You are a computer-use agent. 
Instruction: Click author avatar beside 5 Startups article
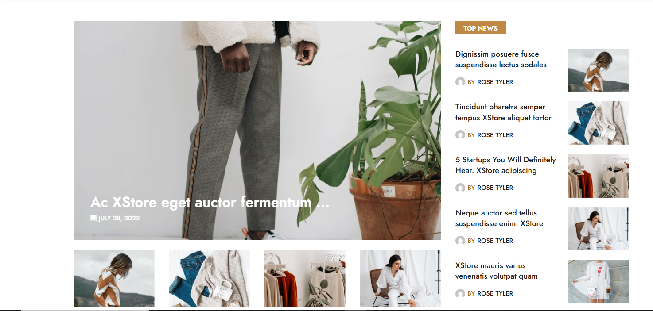tap(460, 188)
